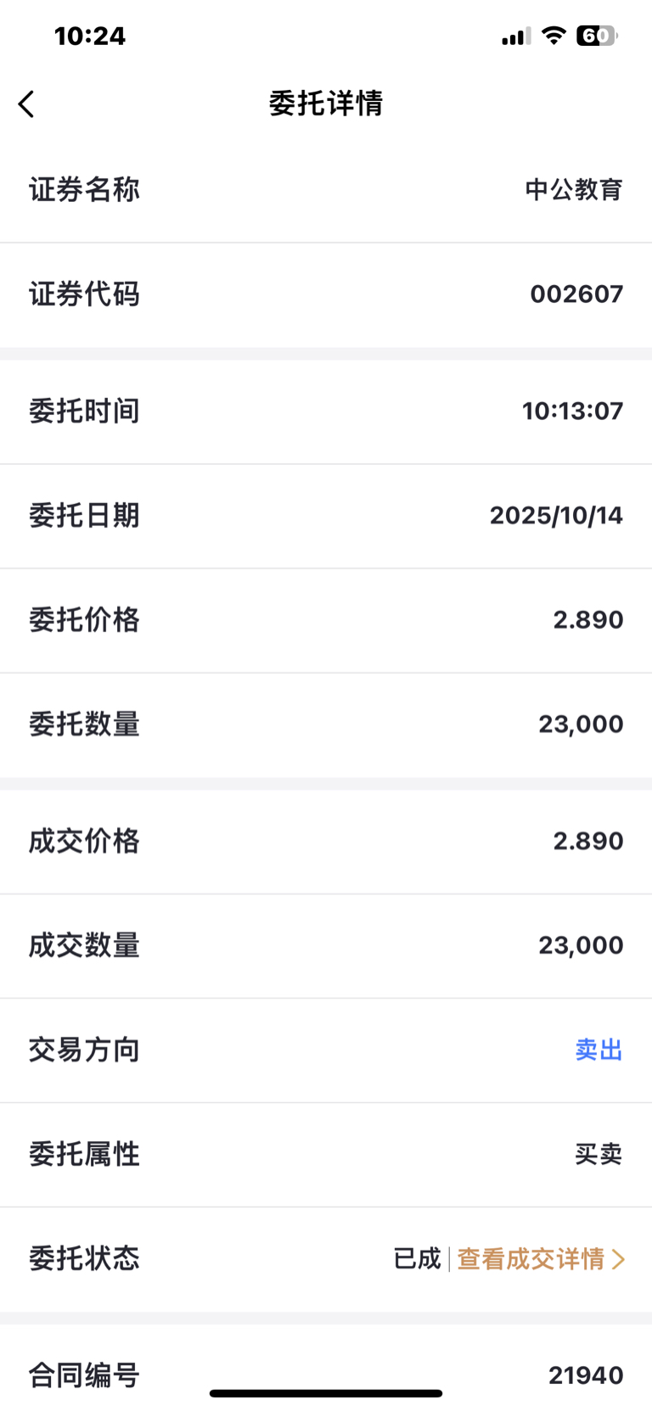Tap the 成交价格 value 2.890
The width and height of the screenshot is (652, 1411).
587,842
